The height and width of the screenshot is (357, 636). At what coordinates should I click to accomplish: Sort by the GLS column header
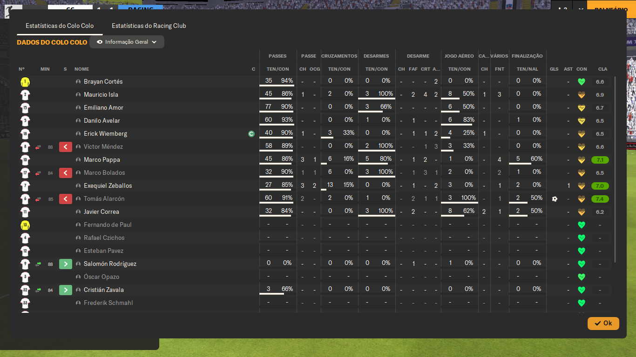[554, 69]
